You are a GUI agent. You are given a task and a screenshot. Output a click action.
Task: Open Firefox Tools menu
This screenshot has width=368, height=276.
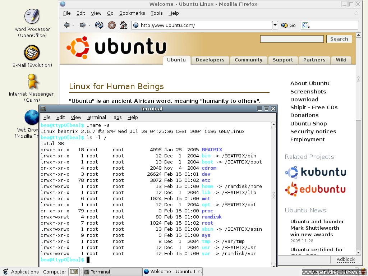click(157, 13)
